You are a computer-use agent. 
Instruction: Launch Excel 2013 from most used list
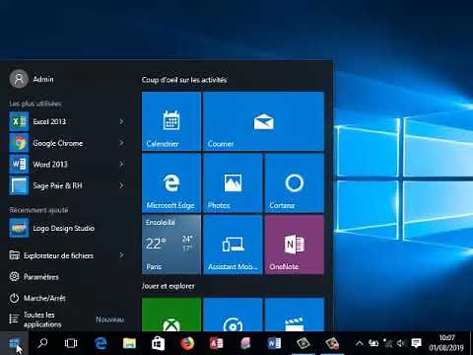pos(67,121)
